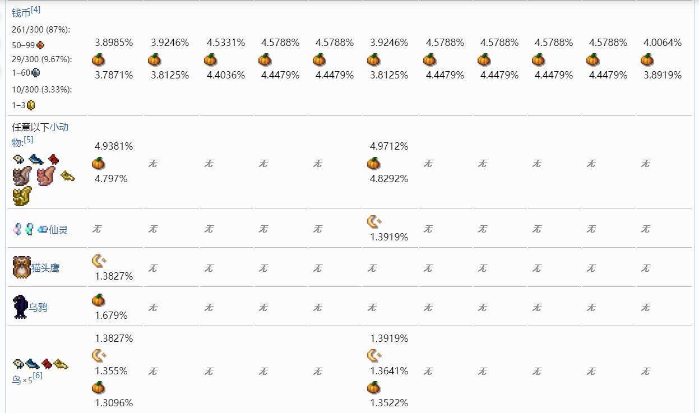Click the silver coin icon beside 1–60

click(x=36, y=72)
